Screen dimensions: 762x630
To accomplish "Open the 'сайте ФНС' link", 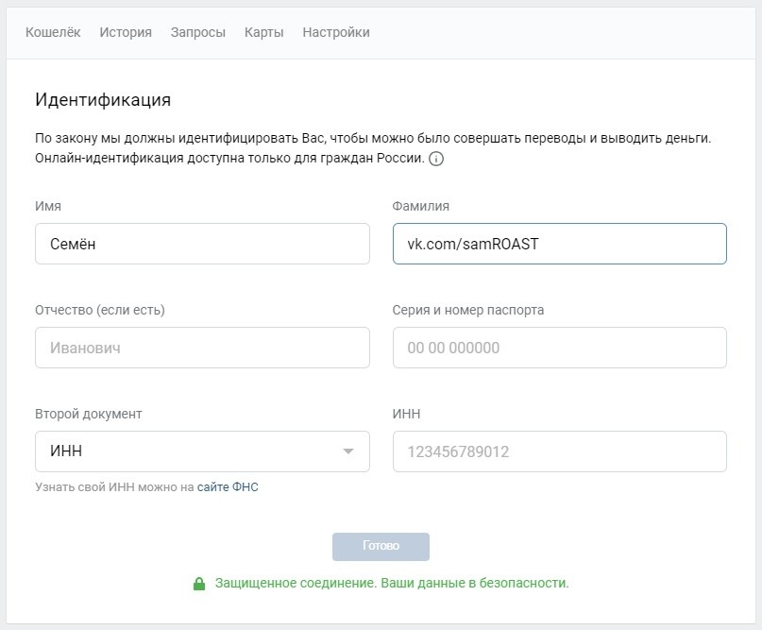I will 228,487.
